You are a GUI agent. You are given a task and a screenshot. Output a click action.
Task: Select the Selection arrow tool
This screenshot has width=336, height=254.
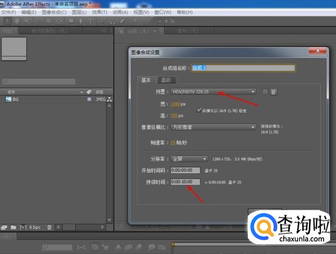coord(7,21)
